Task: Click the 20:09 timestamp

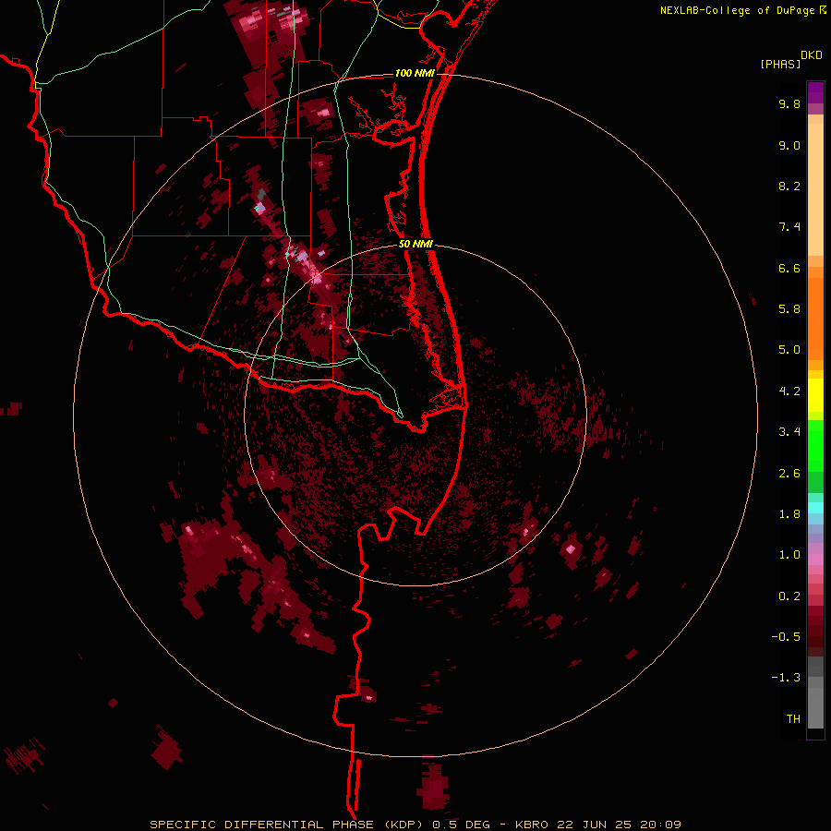Action: 660,825
